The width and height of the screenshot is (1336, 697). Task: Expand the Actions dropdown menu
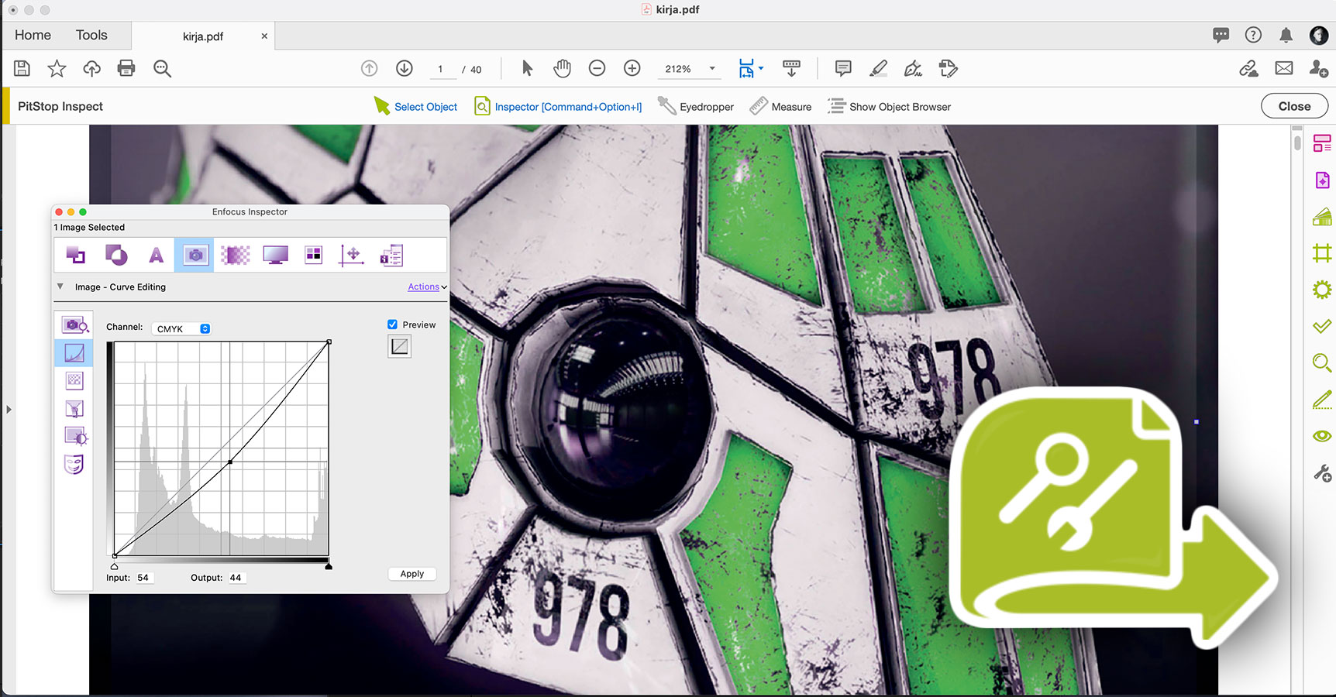[427, 287]
